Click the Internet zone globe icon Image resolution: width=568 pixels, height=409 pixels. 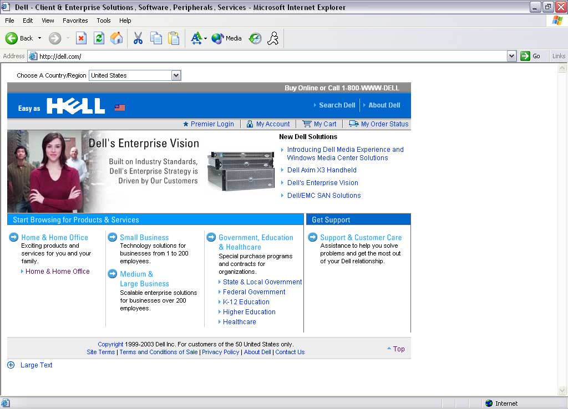(489, 403)
